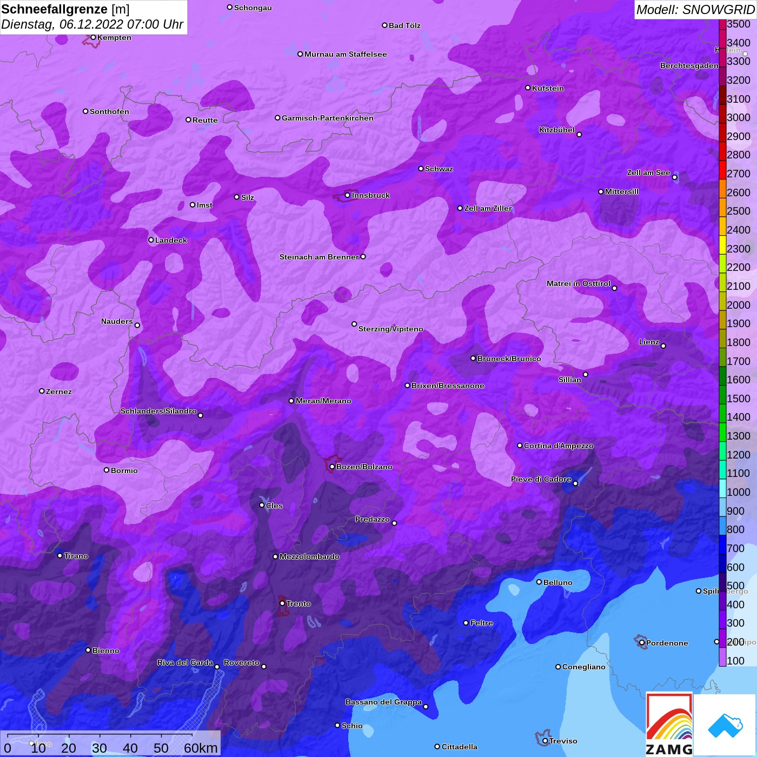Click the Trento city marker dot
The image size is (757, 757).
(x=282, y=603)
